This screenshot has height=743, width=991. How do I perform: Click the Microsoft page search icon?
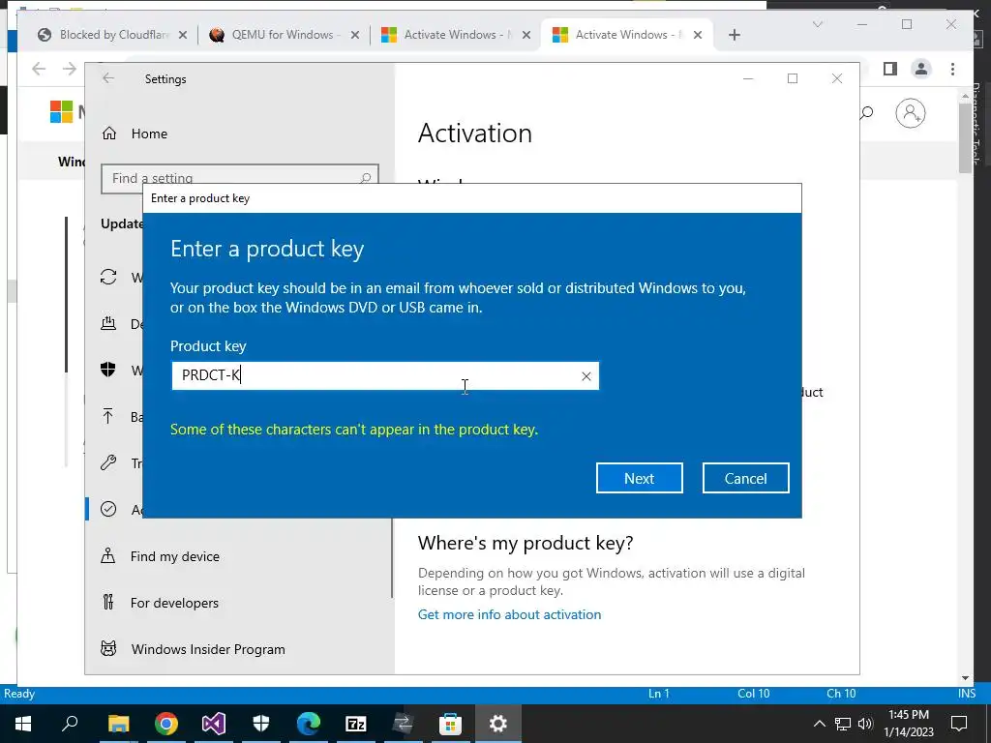click(x=867, y=112)
